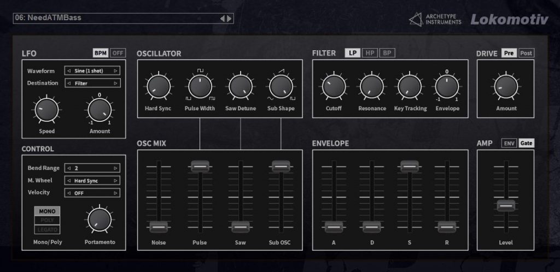The width and height of the screenshot is (560, 272).
Task: Click the ENVELOPE section heading
Action: (x=331, y=143)
